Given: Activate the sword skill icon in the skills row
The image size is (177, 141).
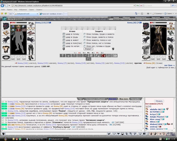Looking at the screenshot, I should [x=86, y=56].
